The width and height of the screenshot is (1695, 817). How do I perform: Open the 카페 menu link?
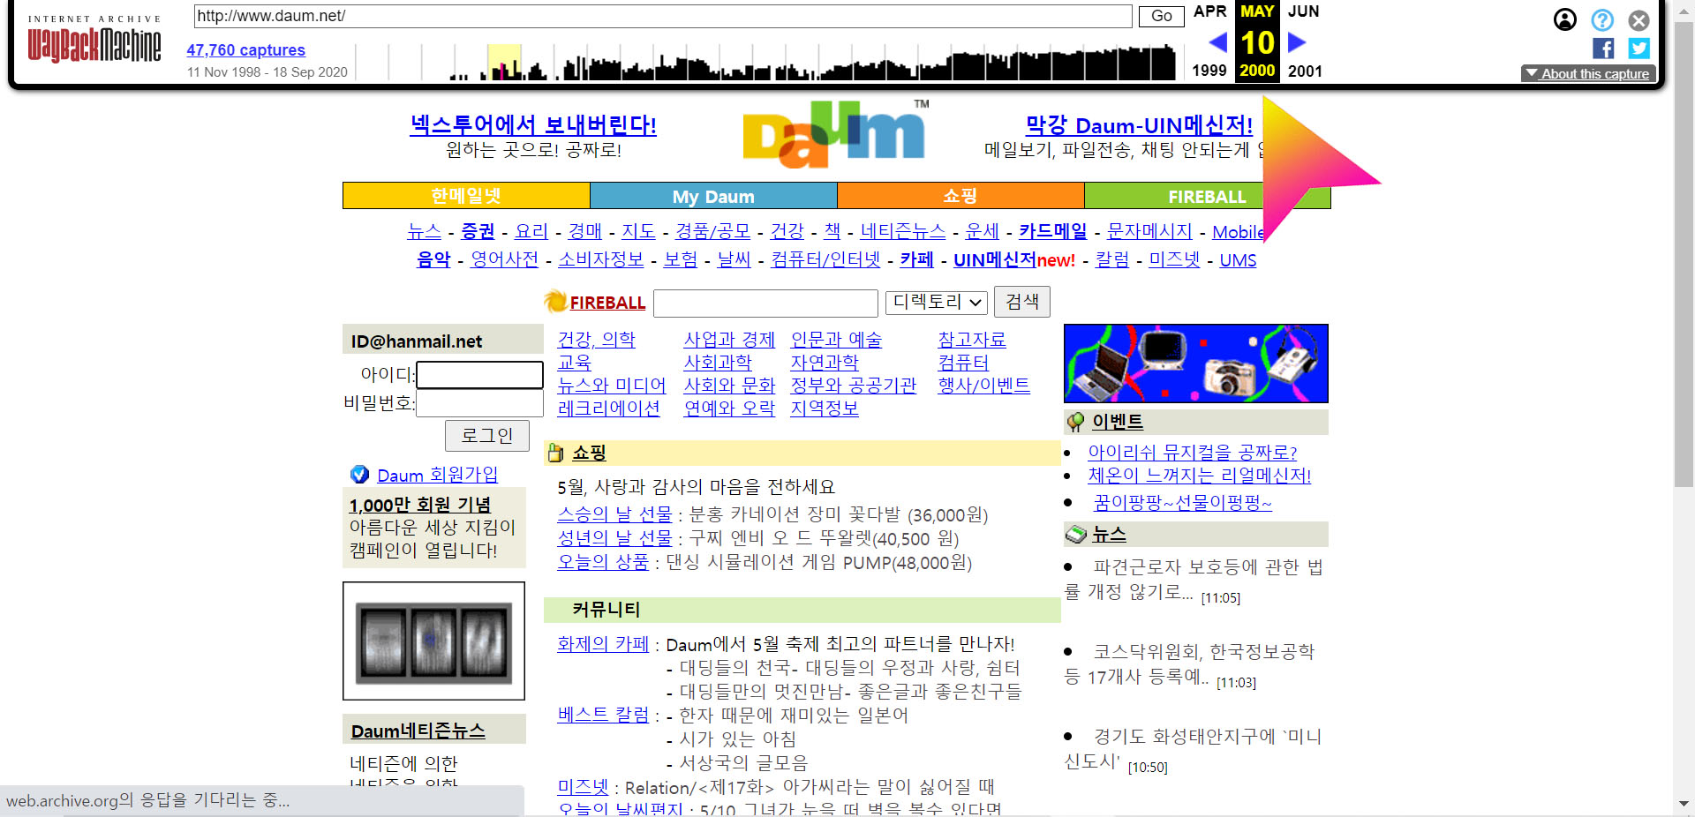click(x=916, y=259)
